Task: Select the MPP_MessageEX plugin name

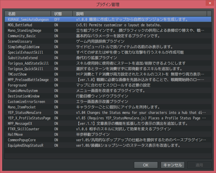Action: click(20, 124)
